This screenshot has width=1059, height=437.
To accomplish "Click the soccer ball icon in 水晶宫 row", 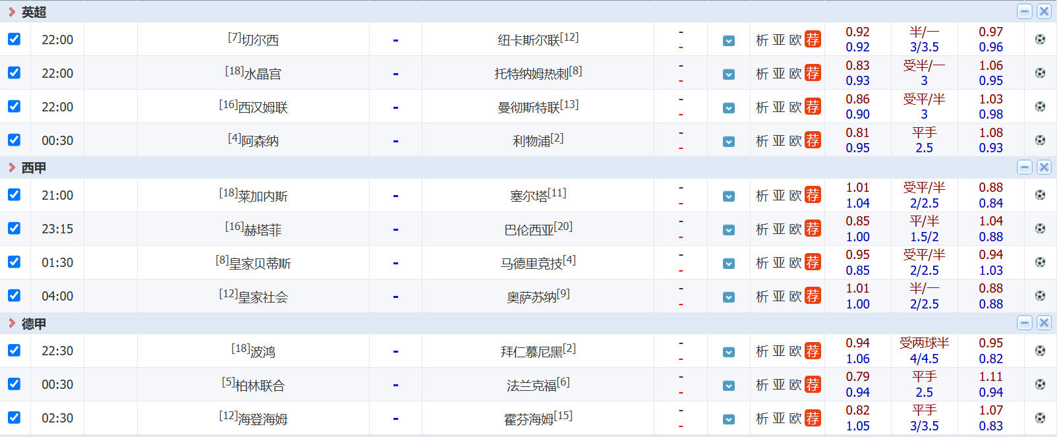I will (x=1040, y=73).
